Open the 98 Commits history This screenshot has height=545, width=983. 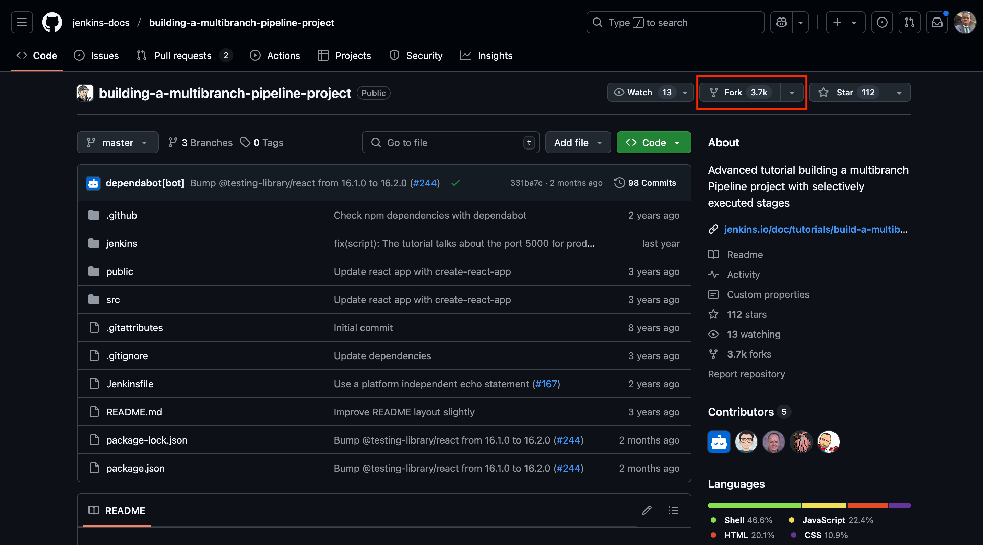pyautogui.click(x=645, y=183)
